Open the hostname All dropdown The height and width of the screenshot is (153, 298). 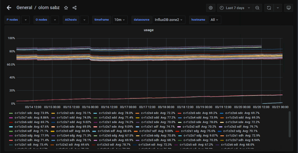tap(215, 20)
